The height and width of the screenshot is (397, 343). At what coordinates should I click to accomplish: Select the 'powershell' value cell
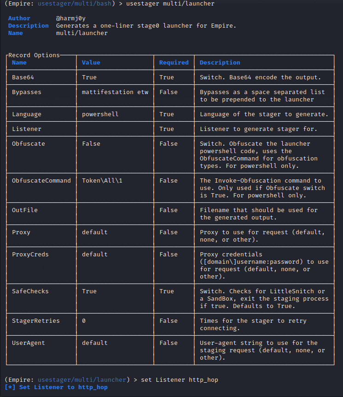(100, 114)
